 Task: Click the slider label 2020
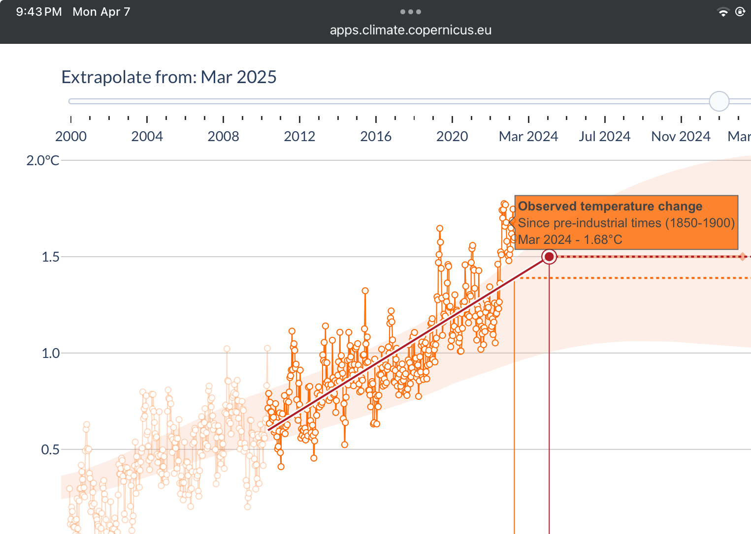coord(452,136)
